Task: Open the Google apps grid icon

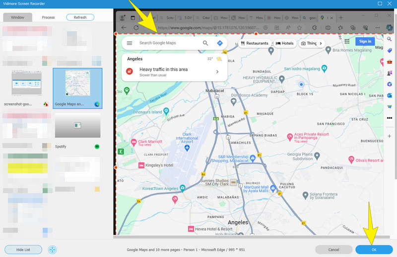Action: (347, 41)
